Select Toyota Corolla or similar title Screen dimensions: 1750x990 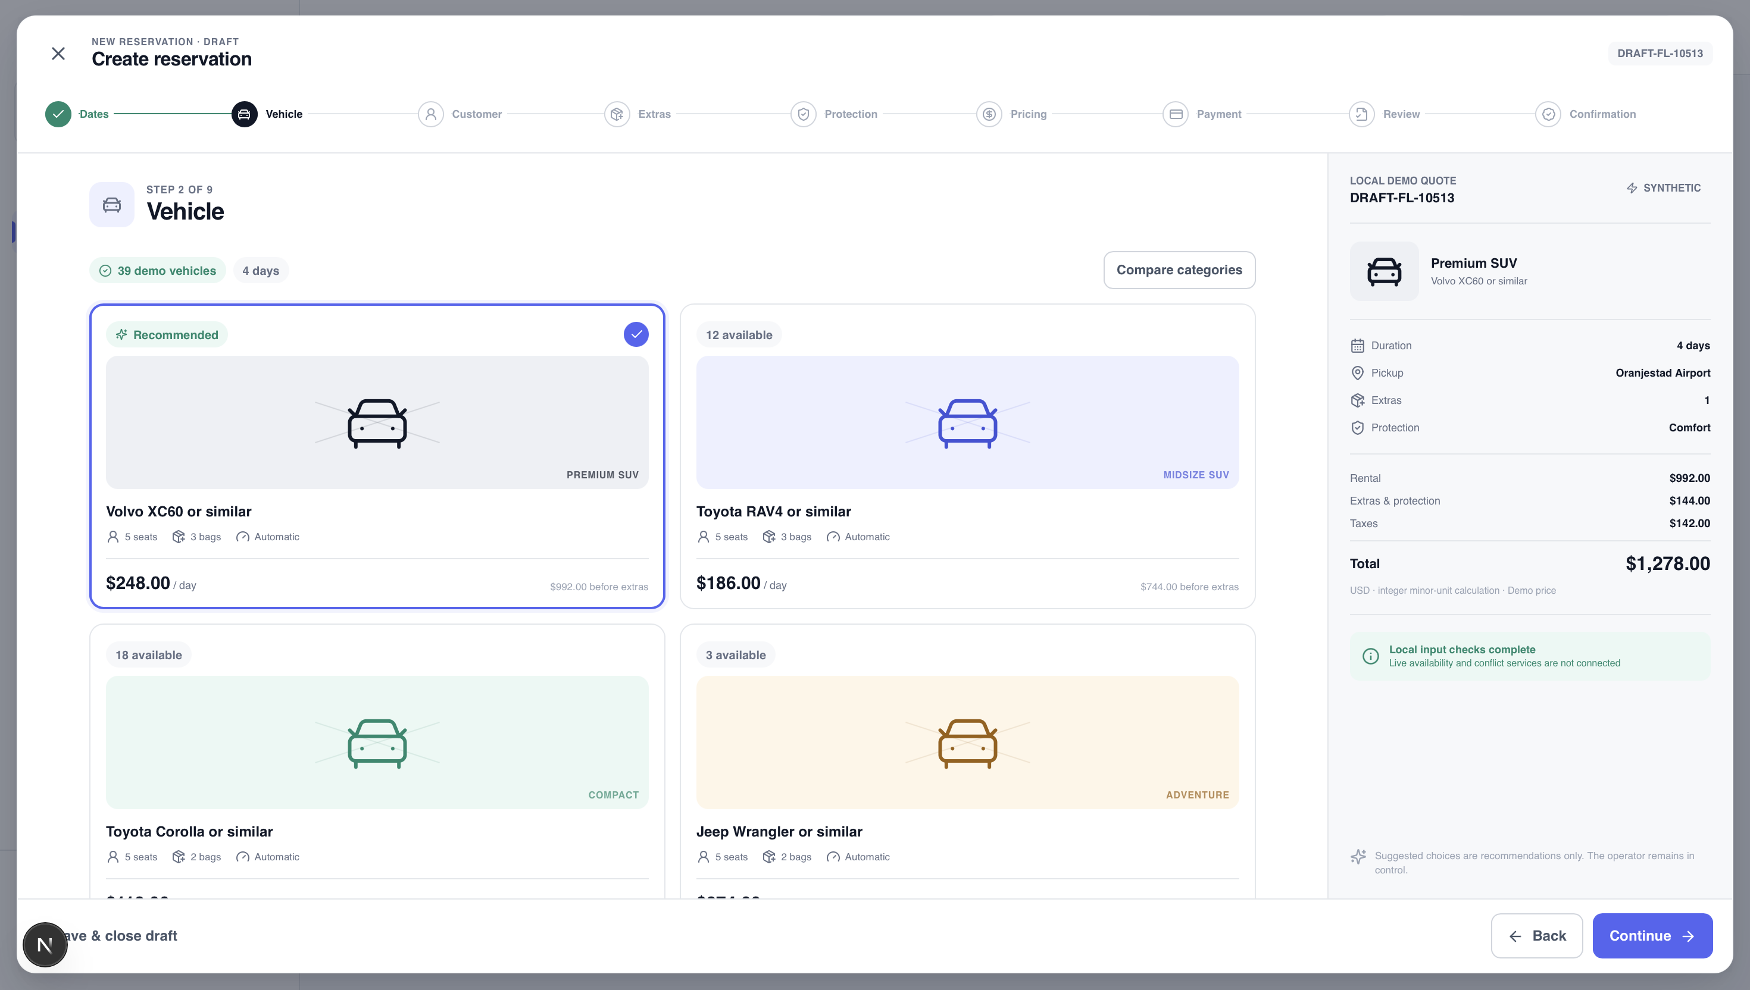tap(189, 832)
